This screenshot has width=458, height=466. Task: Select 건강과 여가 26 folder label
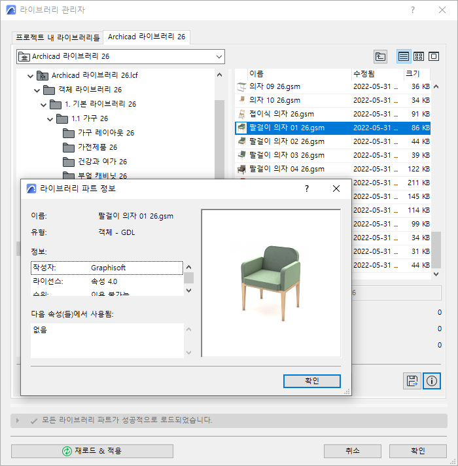pos(103,162)
